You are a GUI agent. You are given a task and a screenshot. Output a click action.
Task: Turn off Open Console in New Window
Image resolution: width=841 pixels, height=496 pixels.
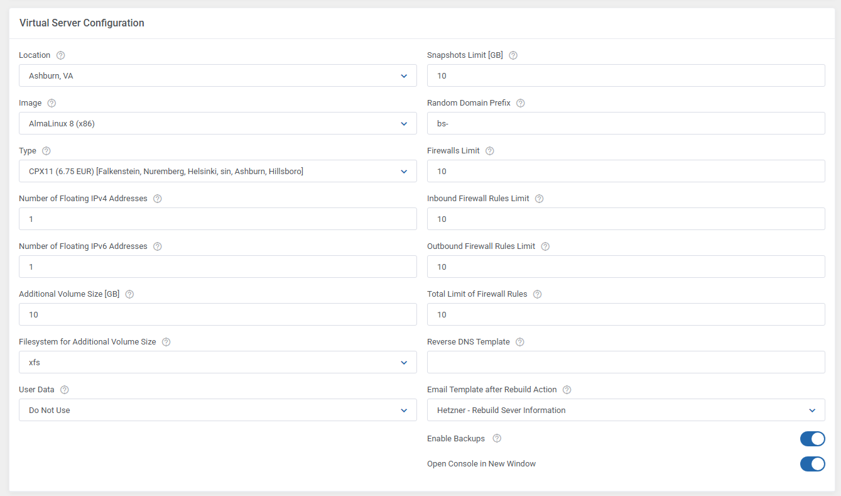813,464
